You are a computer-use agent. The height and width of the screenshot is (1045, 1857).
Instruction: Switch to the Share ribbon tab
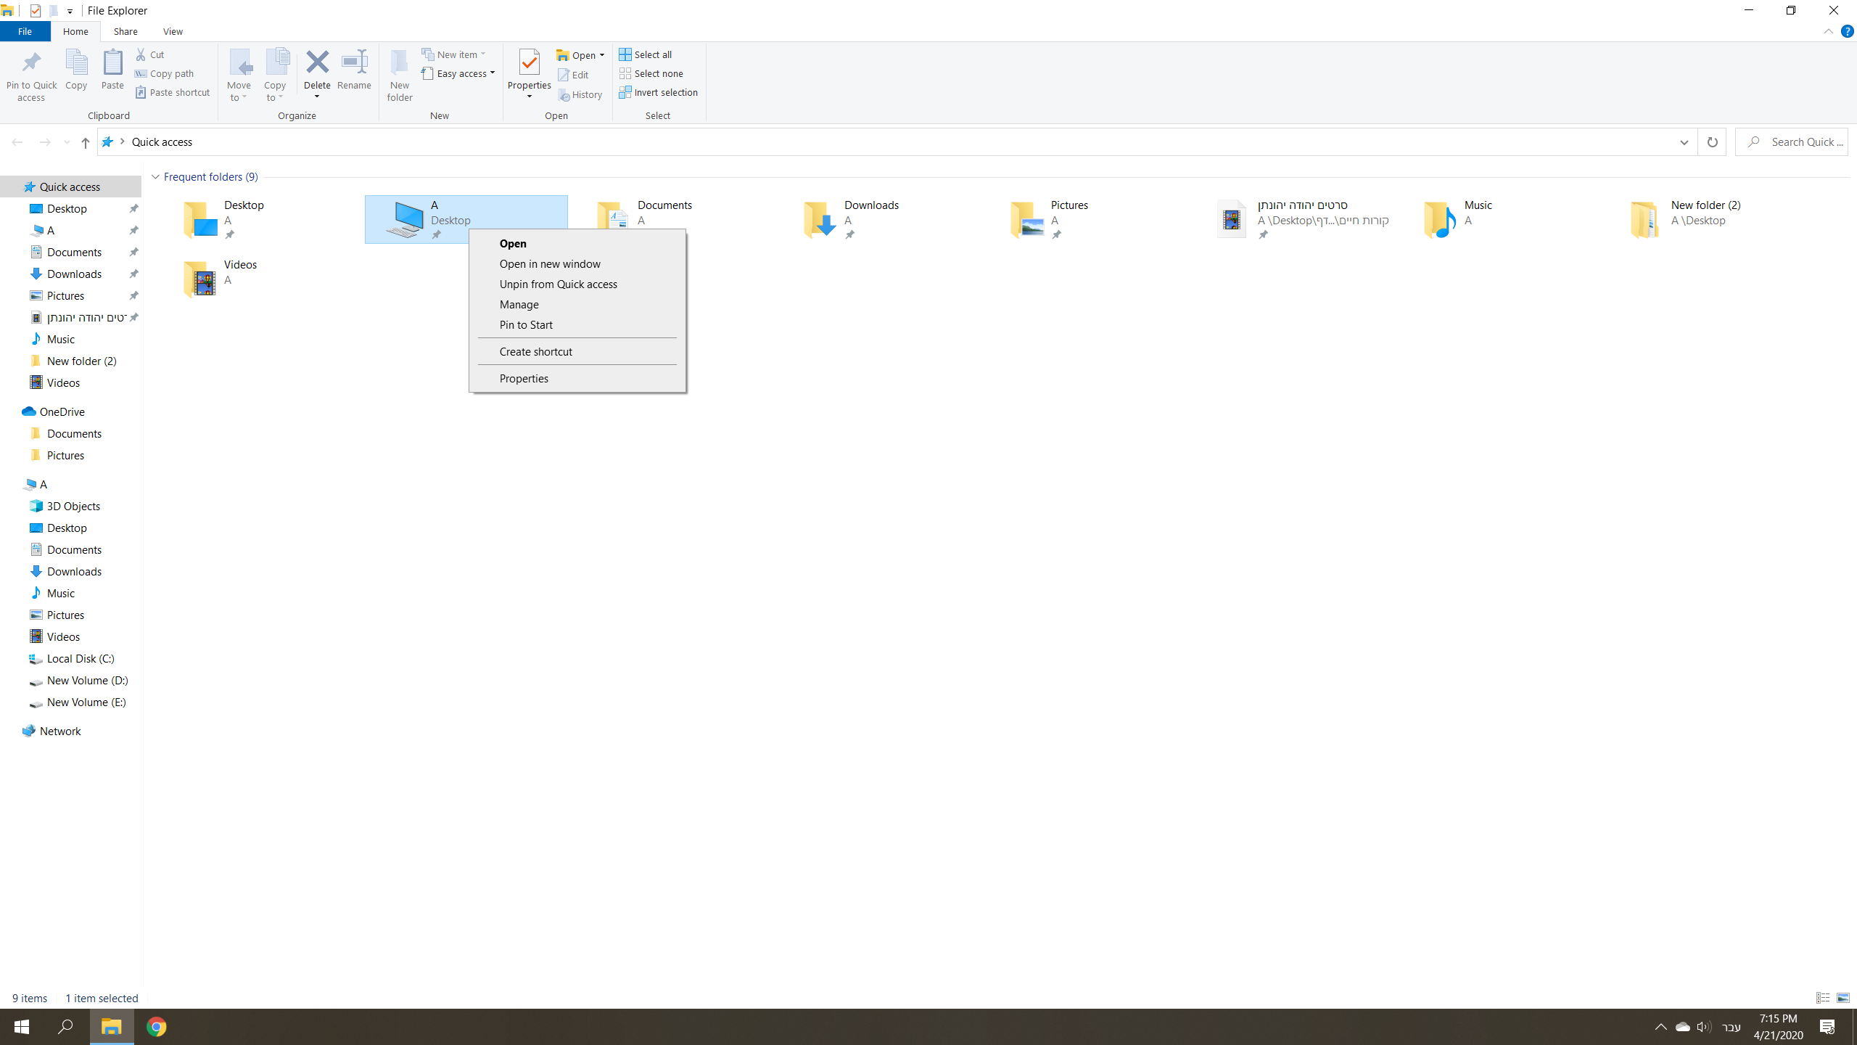(x=125, y=31)
